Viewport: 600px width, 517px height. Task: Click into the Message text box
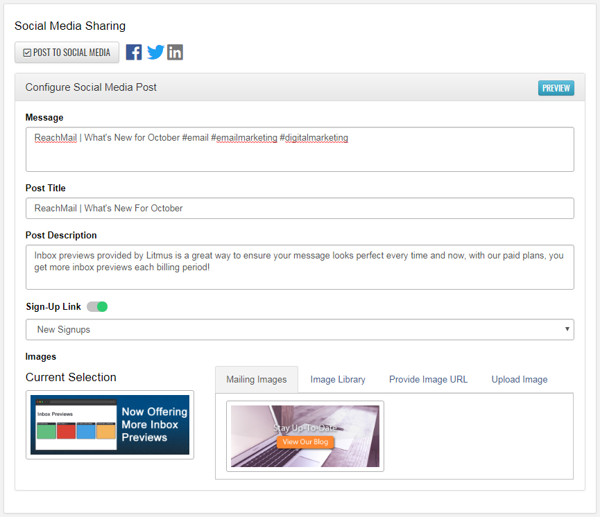coord(300,155)
